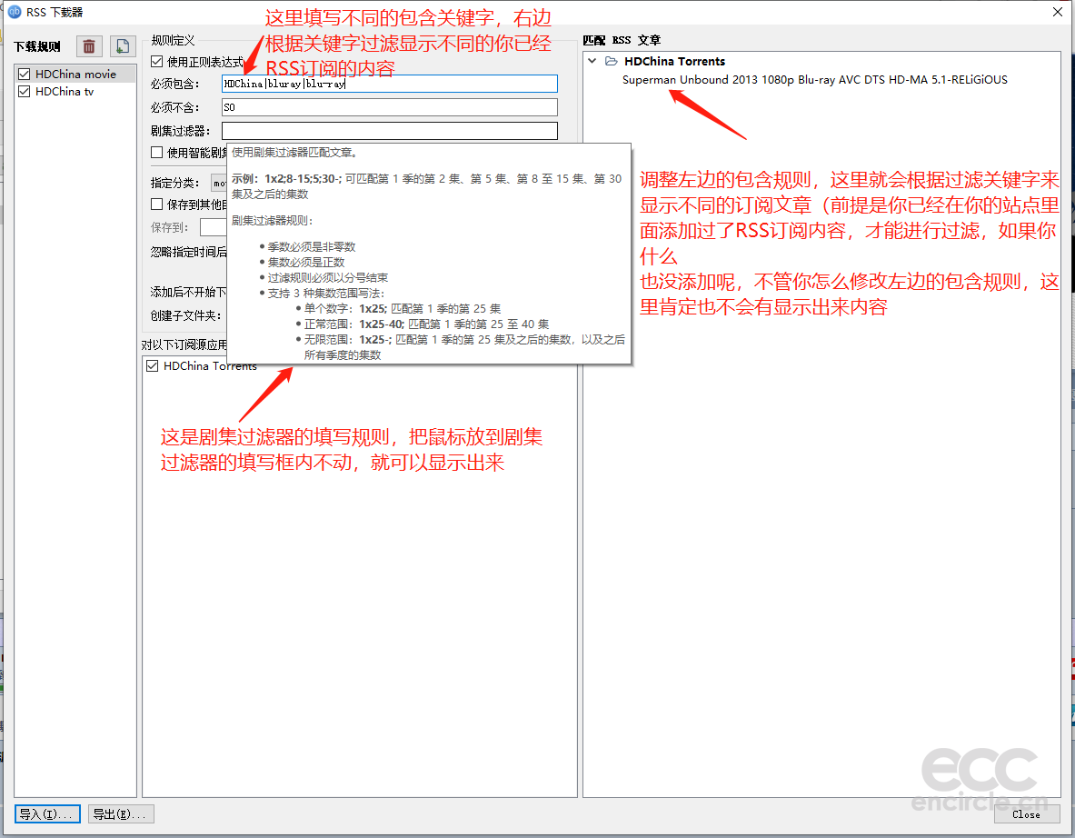This screenshot has height=838, width=1075.
Task: Toggle the HDChina Torrents feed checkbox
Action: tap(153, 366)
